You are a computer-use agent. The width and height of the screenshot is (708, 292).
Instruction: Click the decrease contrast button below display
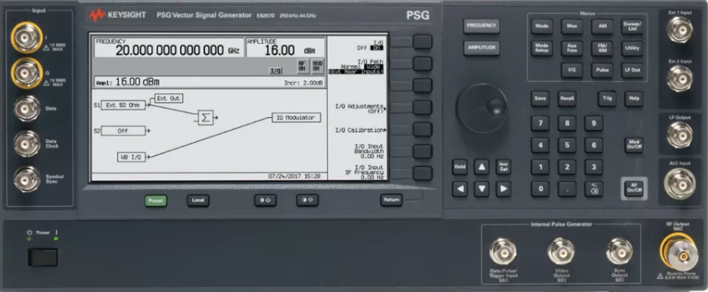[x=265, y=200]
